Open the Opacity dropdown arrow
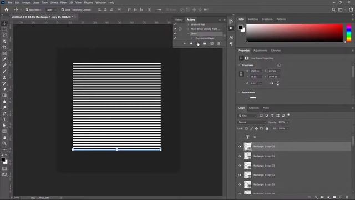This screenshot has width=355, height=200. pos(287,122)
